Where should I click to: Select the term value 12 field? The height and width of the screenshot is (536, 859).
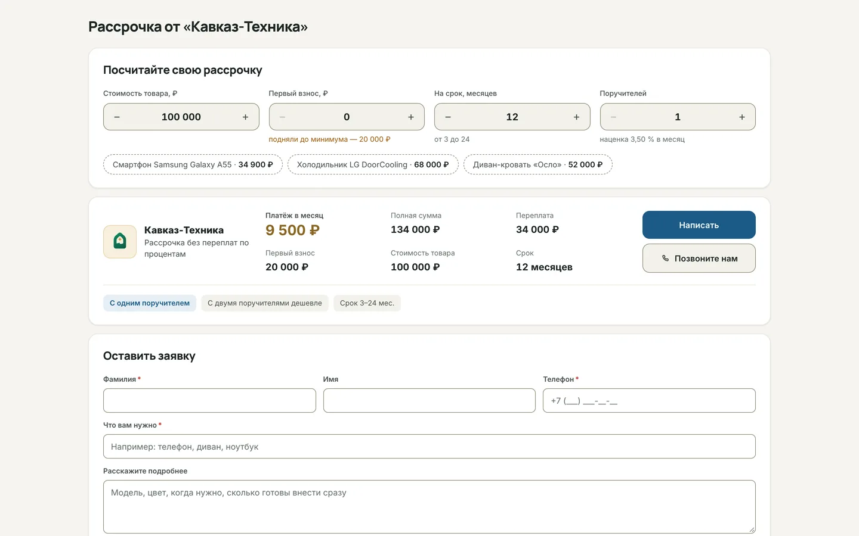(x=512, y=117)
